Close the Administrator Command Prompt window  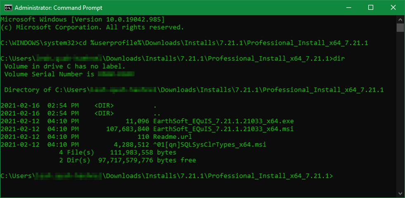point(393,7)
